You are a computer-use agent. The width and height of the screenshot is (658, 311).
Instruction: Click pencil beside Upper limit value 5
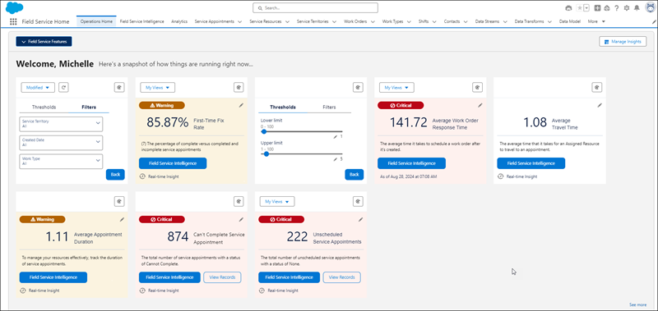coord(336,159)
